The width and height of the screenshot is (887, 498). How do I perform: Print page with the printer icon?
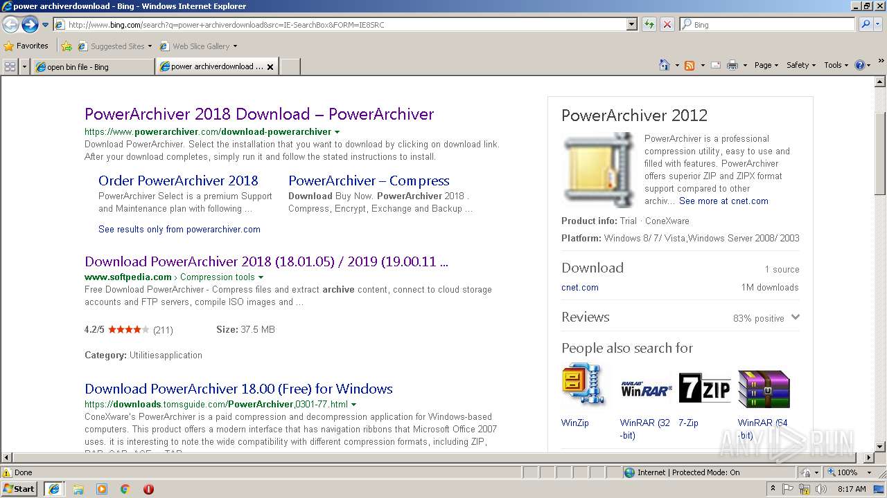(x=732, y=65)
